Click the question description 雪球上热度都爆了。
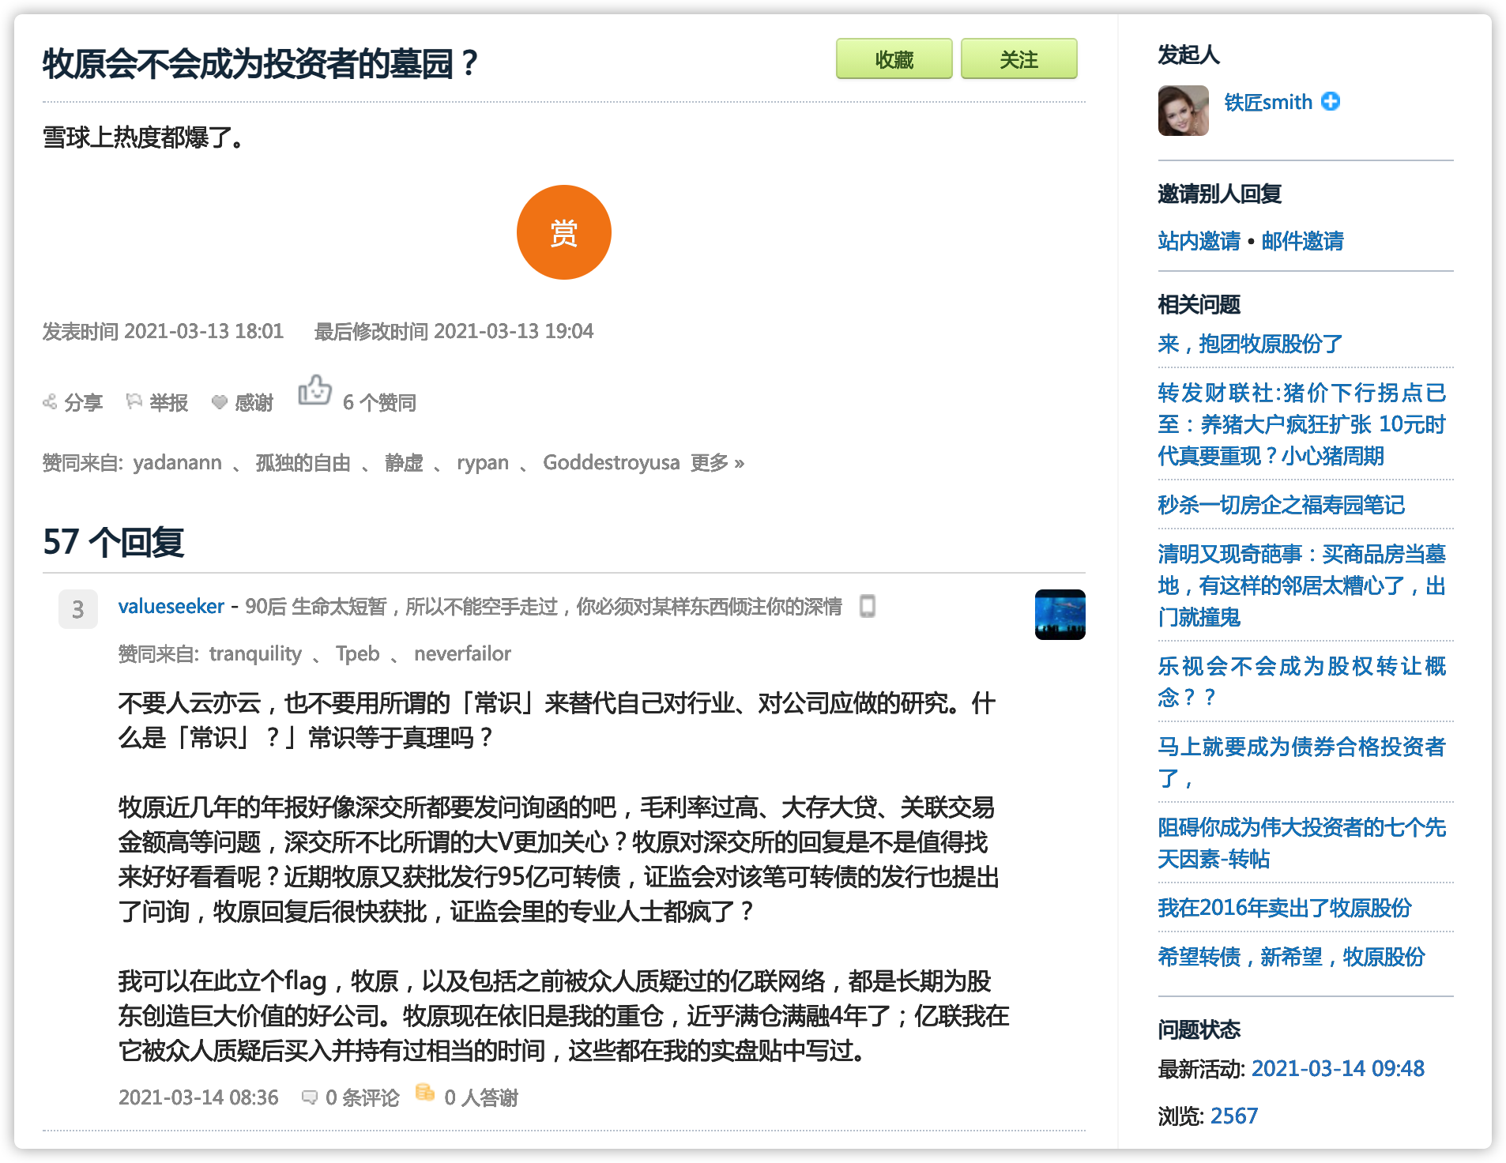 coord(144,137)
